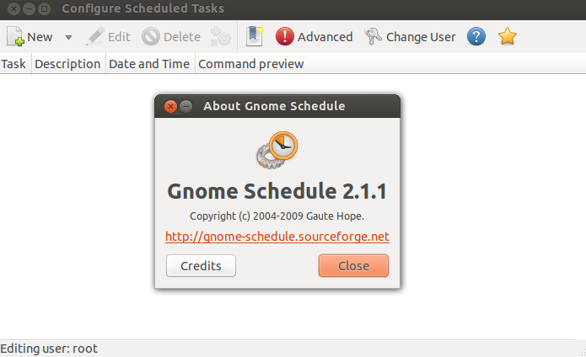Click the Date and Time column header
The width and height of the screenshot is (586, 357).
[149, 64]
